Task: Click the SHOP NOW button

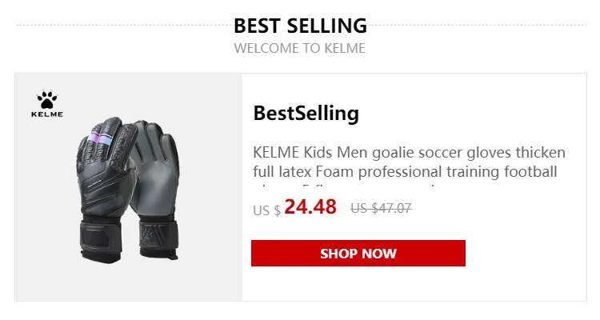Action: click(358, 253)
